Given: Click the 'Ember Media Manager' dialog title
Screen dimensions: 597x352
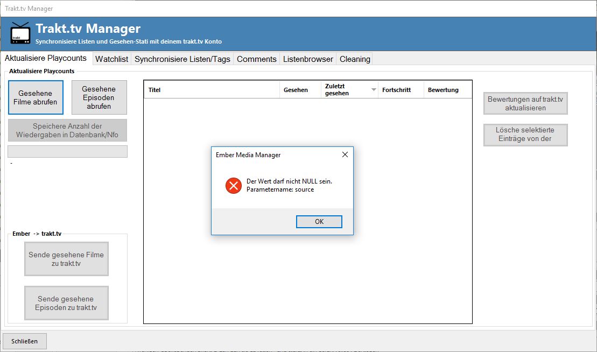Looking at the screenshot, I should pos(248,155).
